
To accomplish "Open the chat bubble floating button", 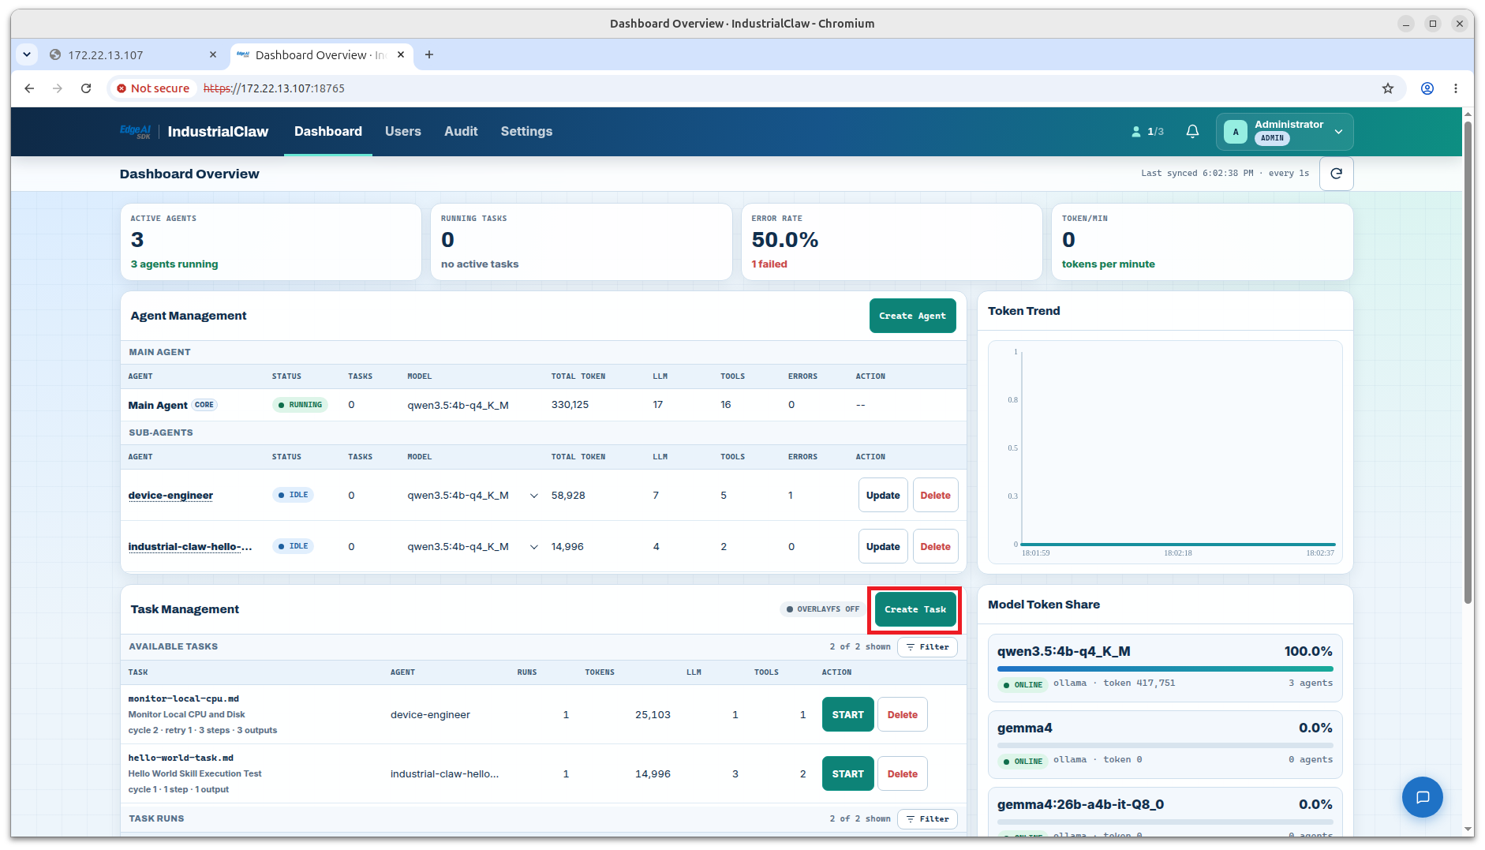I will (x=1422, y=797).
